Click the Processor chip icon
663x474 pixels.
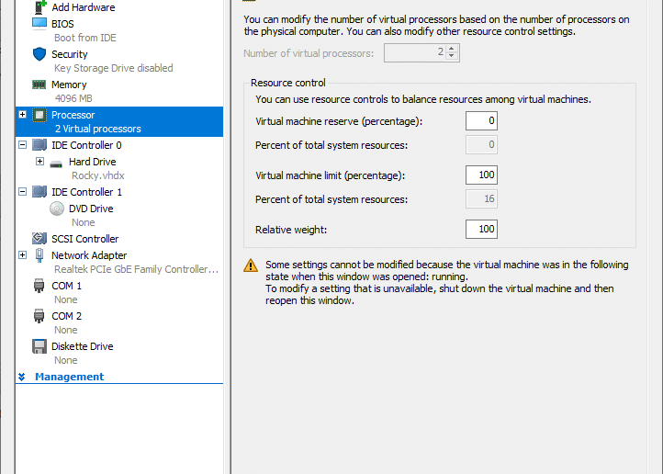tap(39, 115)
